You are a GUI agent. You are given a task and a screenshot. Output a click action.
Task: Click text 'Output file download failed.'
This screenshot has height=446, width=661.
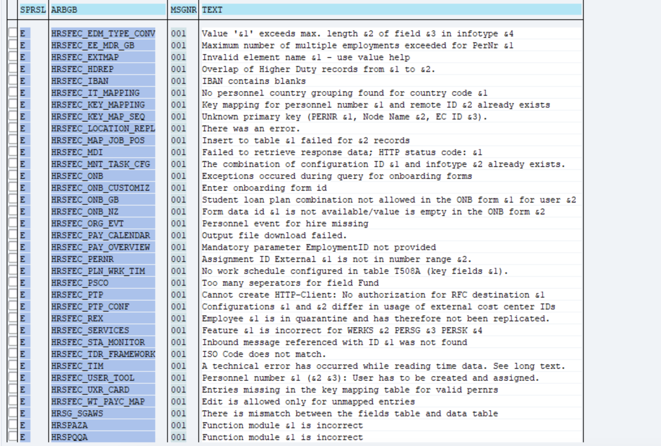pos(274,235)
